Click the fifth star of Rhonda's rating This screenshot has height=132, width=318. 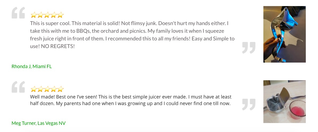60,15
